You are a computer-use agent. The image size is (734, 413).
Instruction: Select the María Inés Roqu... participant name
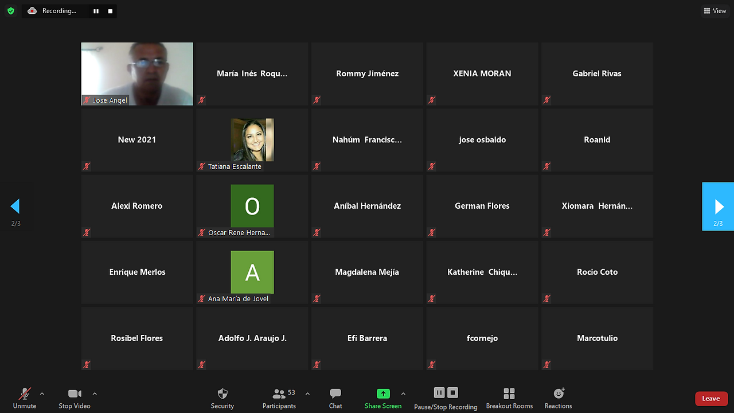point(252,73)
